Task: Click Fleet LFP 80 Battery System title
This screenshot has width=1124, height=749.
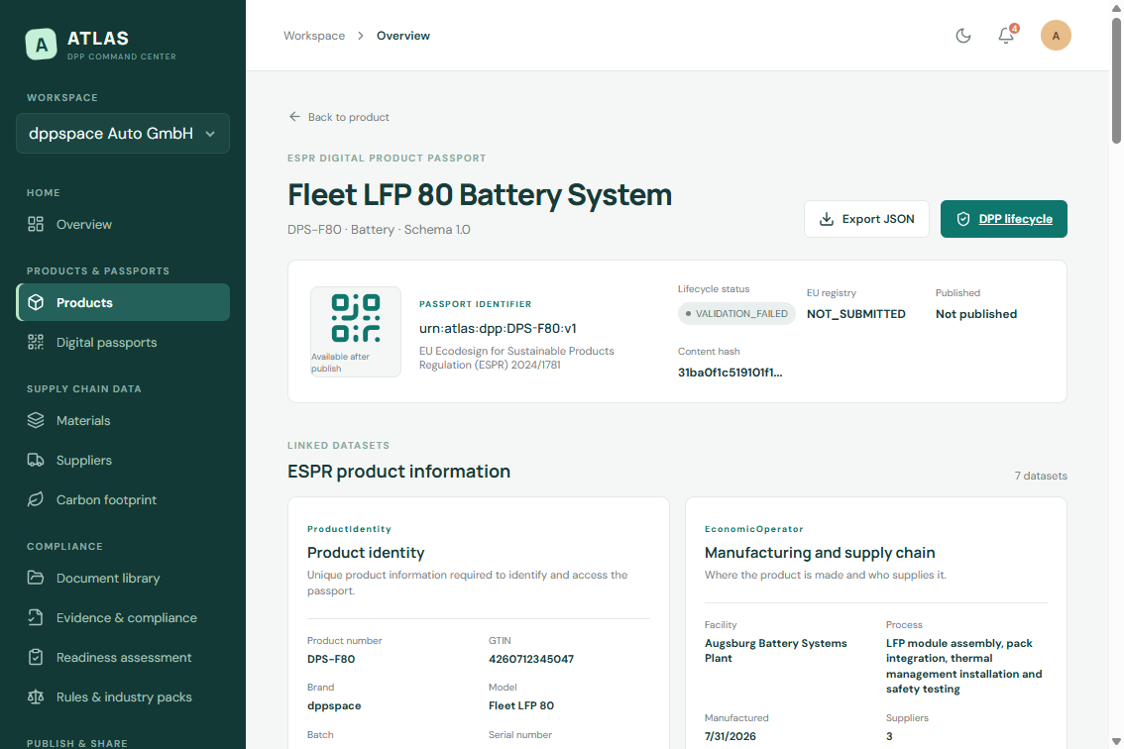Action: [480, 195]
